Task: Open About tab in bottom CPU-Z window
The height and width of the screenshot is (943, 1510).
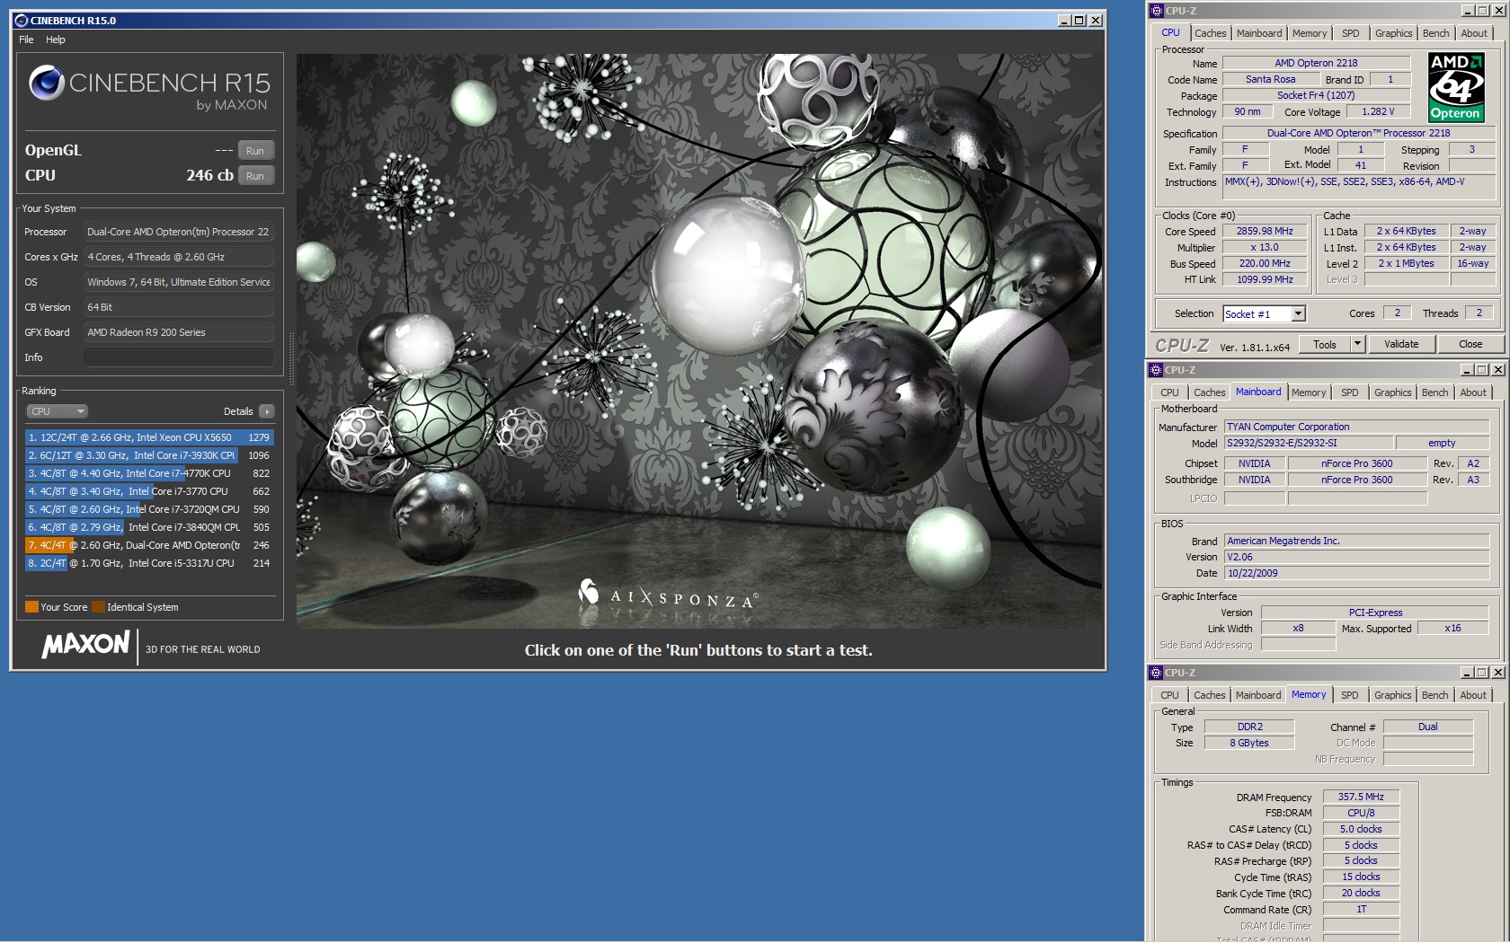Action: 1473,695
